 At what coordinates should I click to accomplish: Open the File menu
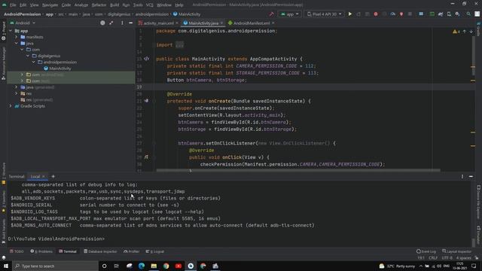pos(13,5)
